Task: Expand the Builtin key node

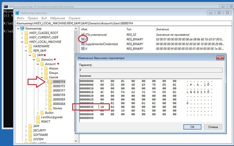Action: (38, 113)
